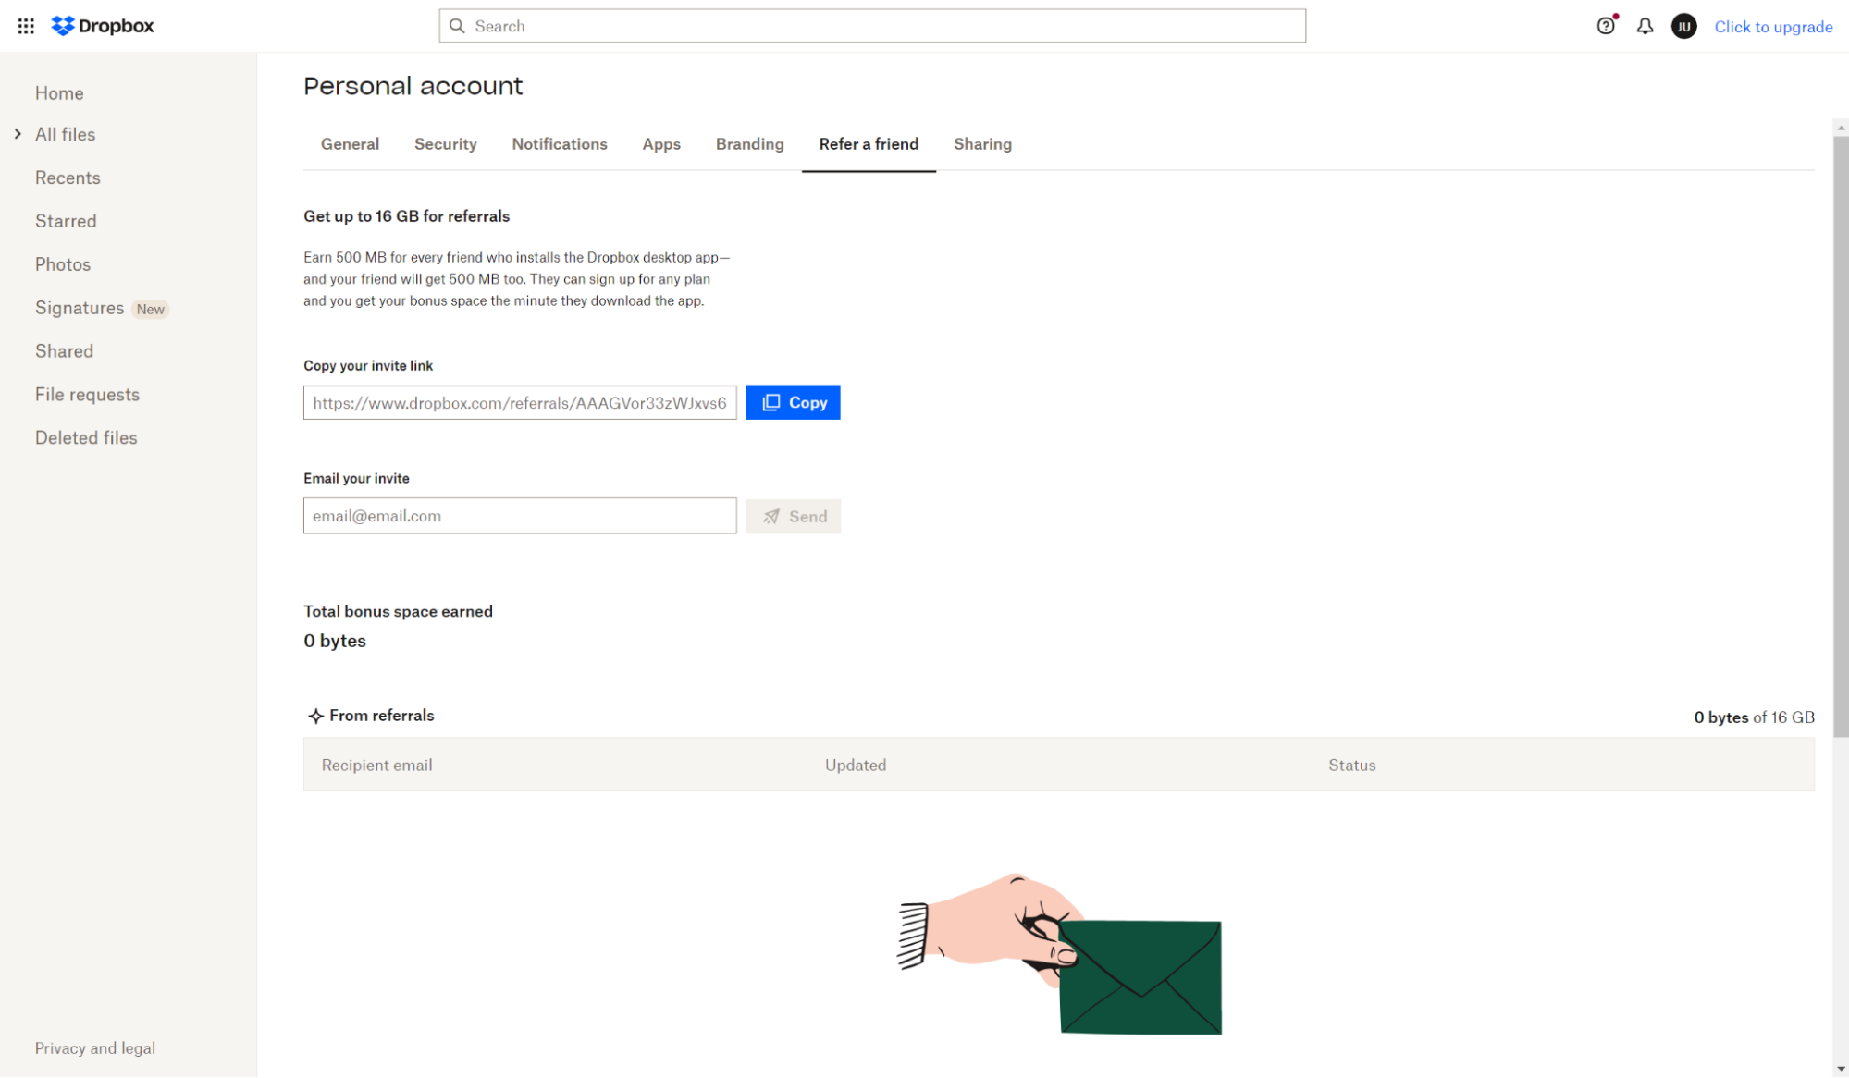Switch to the Security tab
The width and height of the screenshot is (1849, 1078).
(x=446, y=144)
